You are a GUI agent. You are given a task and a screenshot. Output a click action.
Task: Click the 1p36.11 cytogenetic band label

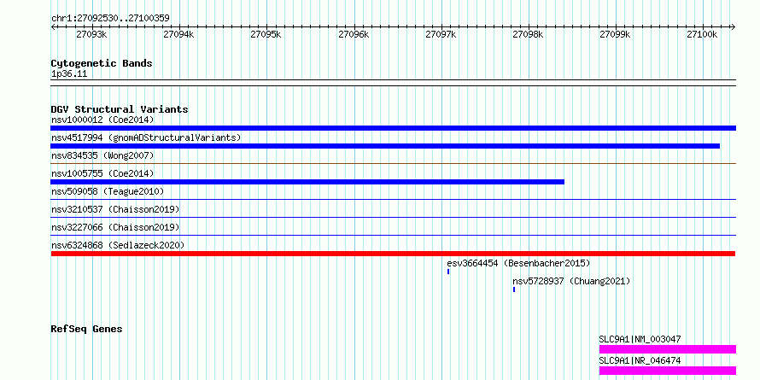tap(69, 74)
